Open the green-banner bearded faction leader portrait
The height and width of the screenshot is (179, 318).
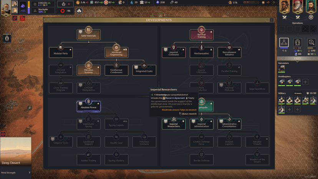pyautogui.click(x=311, y=7)
